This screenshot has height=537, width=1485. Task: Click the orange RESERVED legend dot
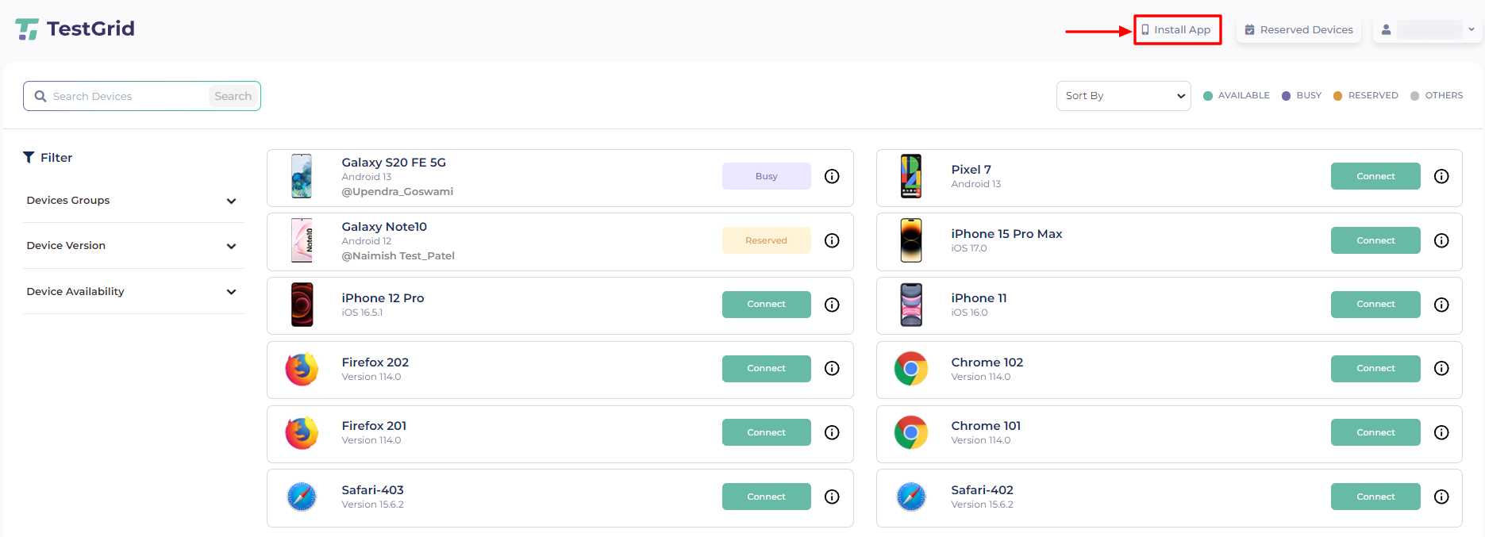1337,96
